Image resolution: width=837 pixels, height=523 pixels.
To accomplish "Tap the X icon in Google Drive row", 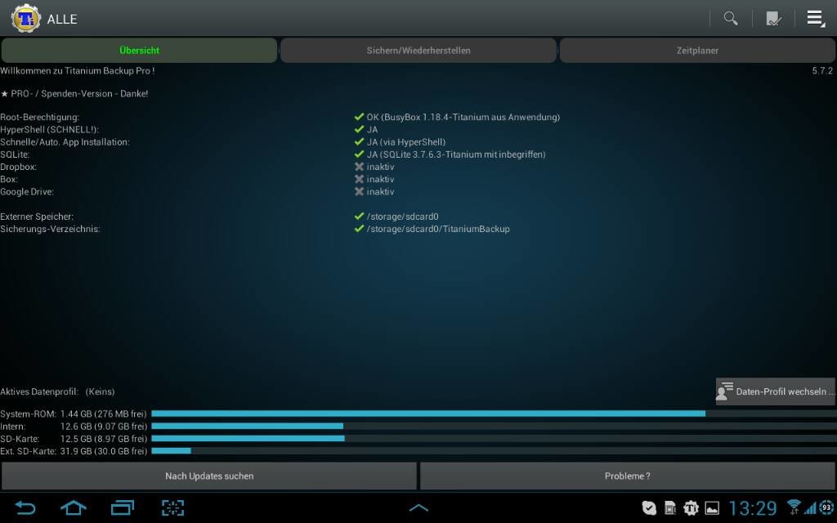I will tap(360, 191).
